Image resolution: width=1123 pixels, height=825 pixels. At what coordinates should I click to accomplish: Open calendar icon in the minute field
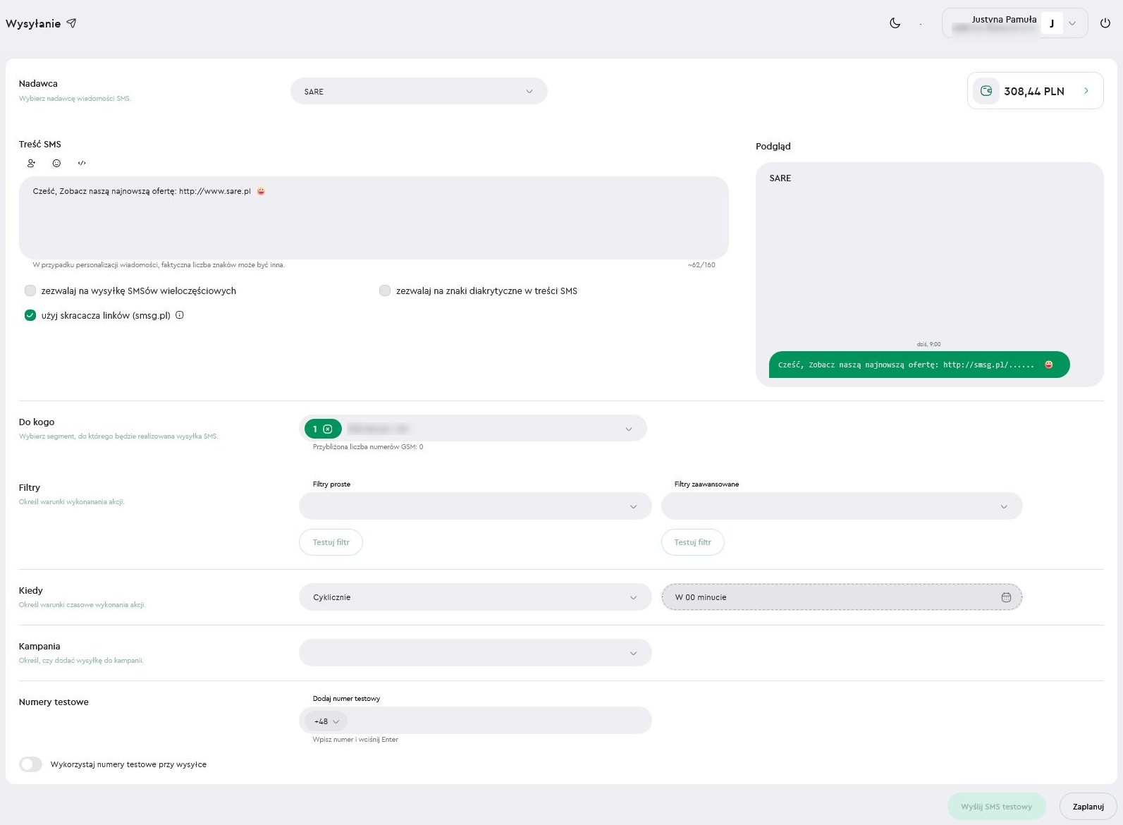[x=1006, y=597]
